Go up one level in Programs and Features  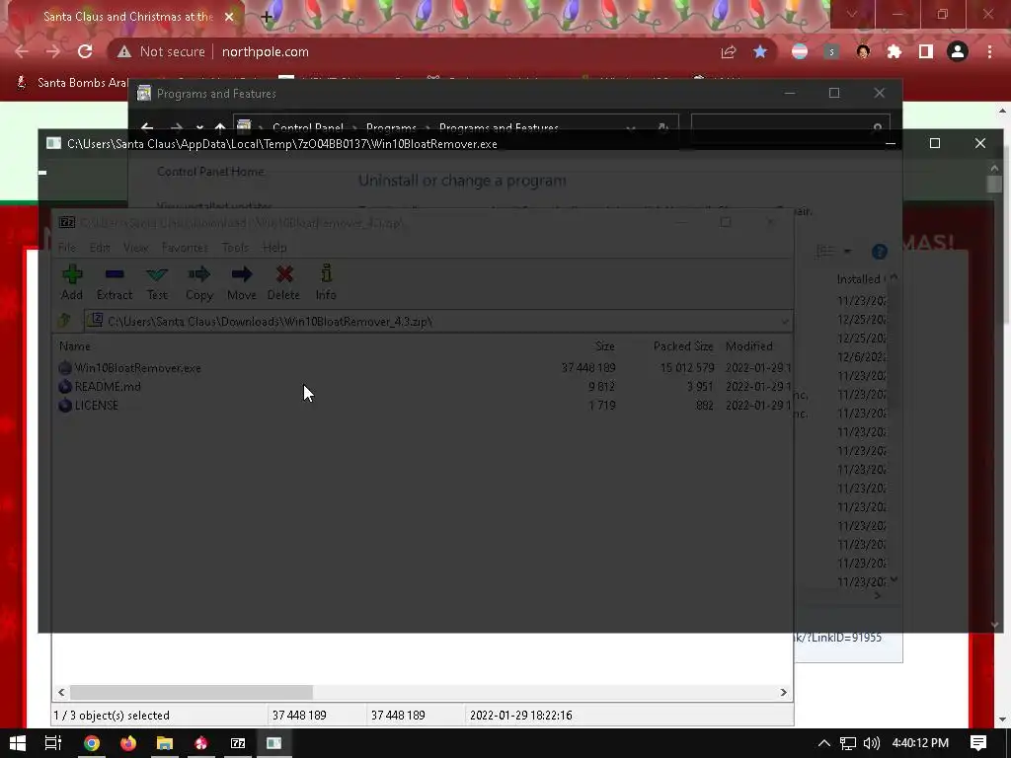(x=220, y=127)
